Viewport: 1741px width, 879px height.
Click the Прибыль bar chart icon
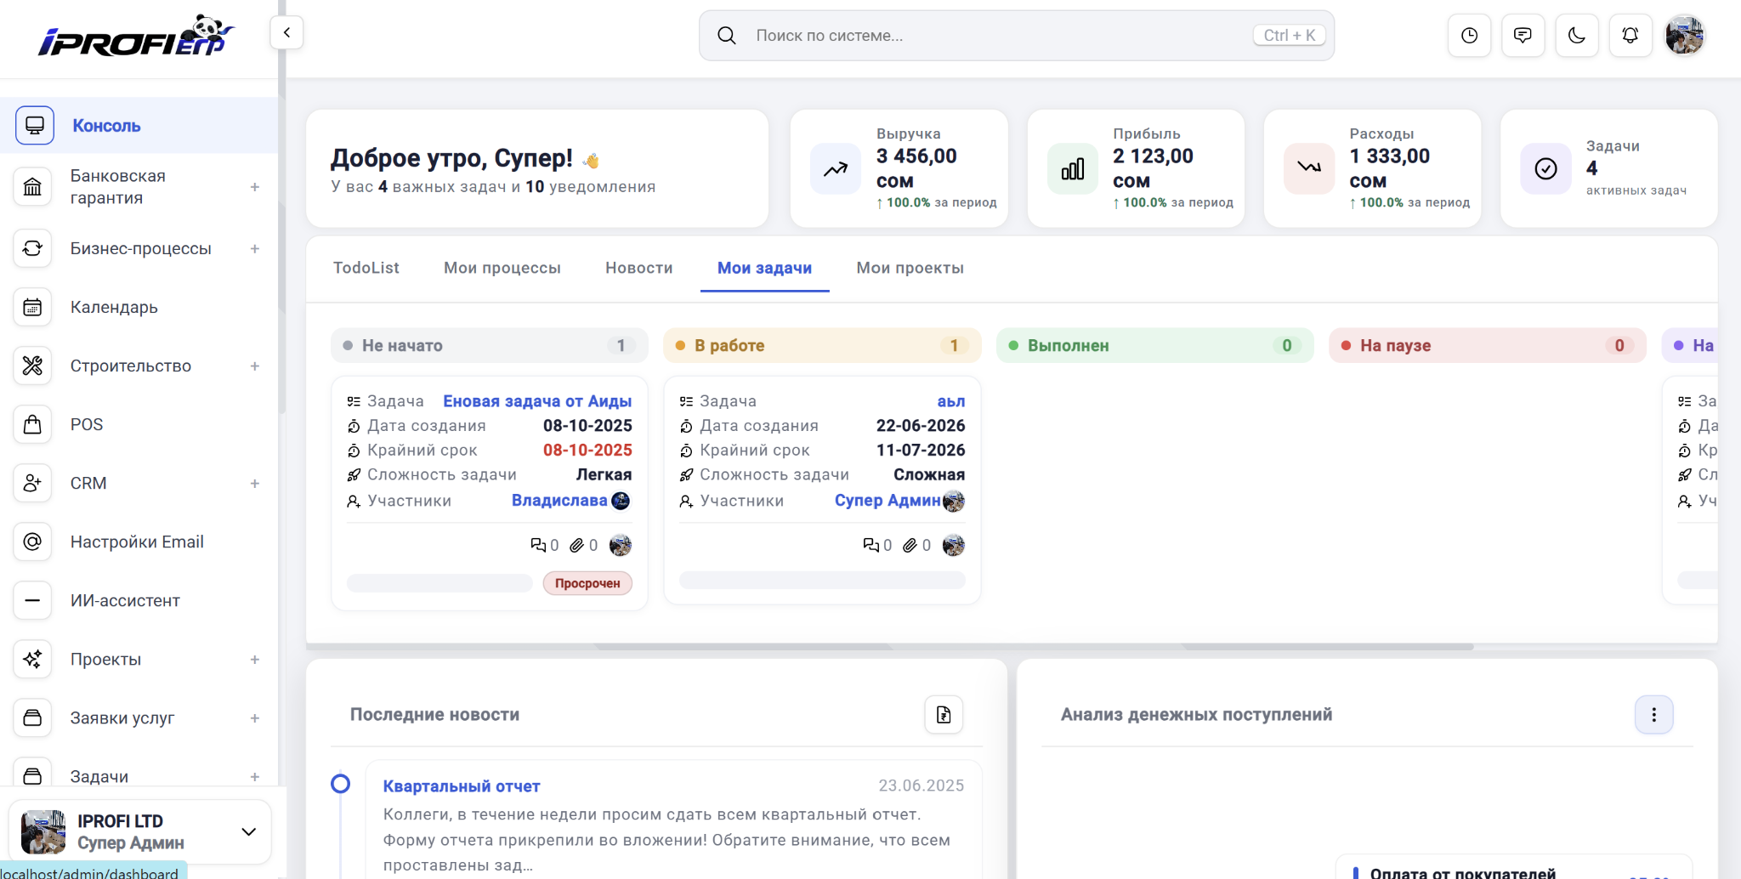click(x=1073, y=168)
